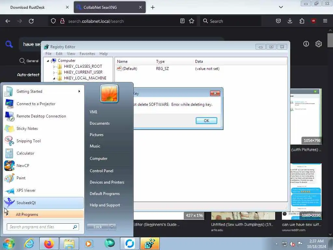Open SearXNG about info icon
The width and height of the screenshot is (333, 250).
click(x=306, y=44)
